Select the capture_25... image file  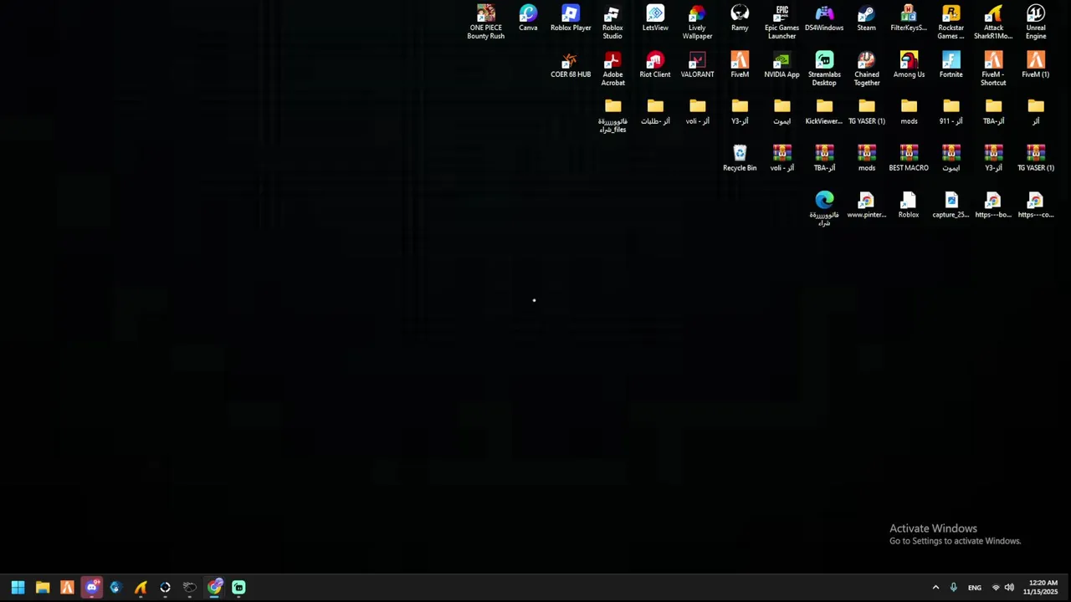coord(951,206)
